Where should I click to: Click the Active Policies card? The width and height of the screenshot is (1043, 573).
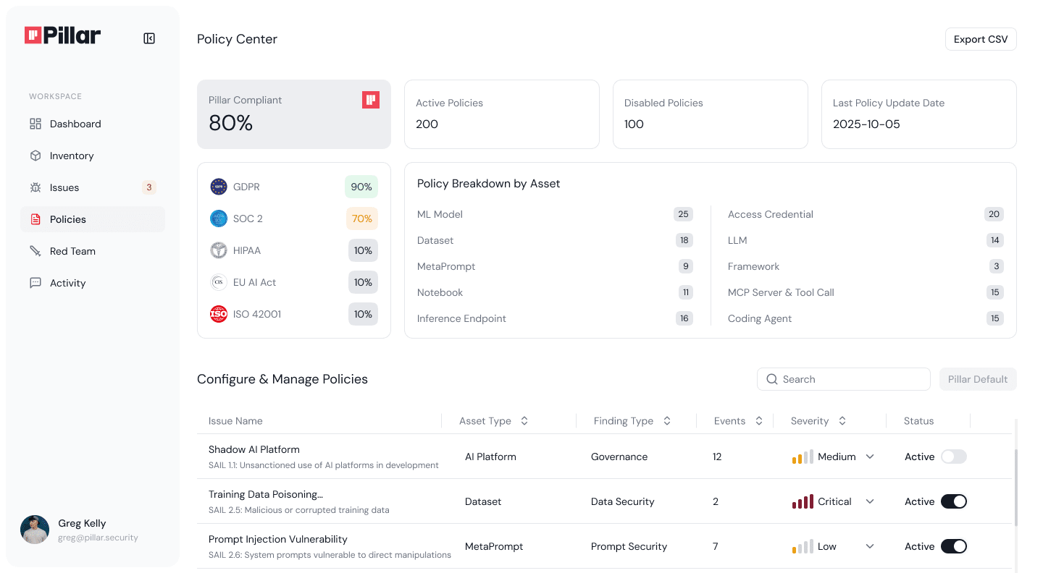[x=502, y=114]
